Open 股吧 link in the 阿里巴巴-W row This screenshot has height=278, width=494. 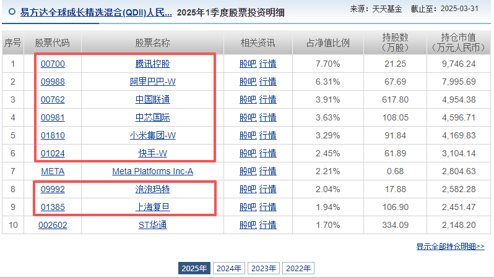click(x=248, y=82)
